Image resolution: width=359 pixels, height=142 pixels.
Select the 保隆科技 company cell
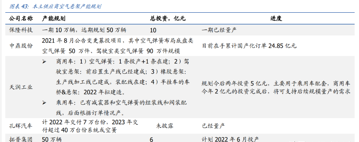[21, 30]
